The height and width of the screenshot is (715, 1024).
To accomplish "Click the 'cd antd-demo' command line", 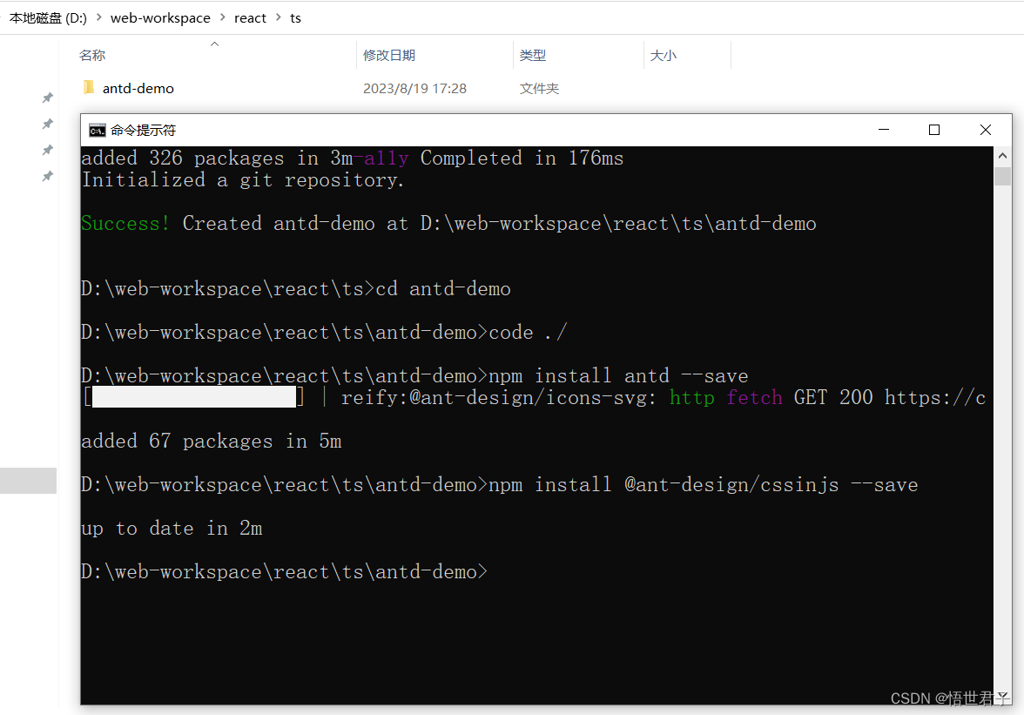I will coord(296,289).
